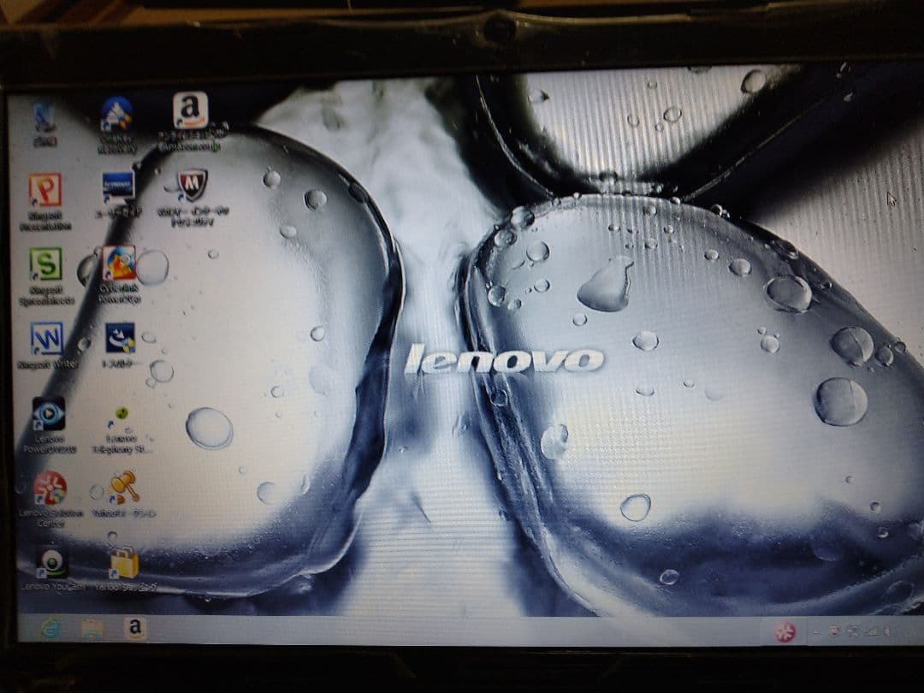Open the blue Lenovo user guide shortcut
This screenshot has width=924, height=693.
tap(118, 194)
